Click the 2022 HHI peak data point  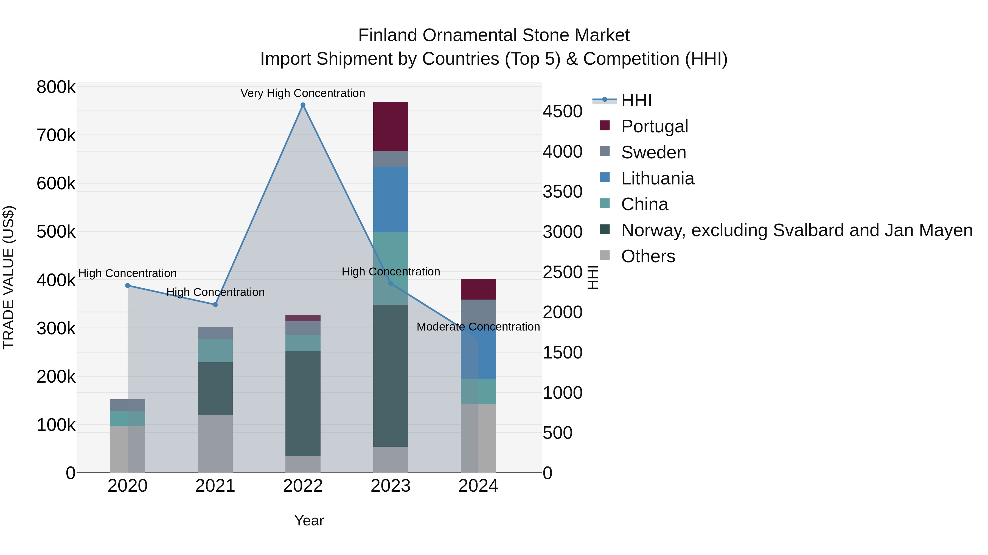click(x=303, y=105)
